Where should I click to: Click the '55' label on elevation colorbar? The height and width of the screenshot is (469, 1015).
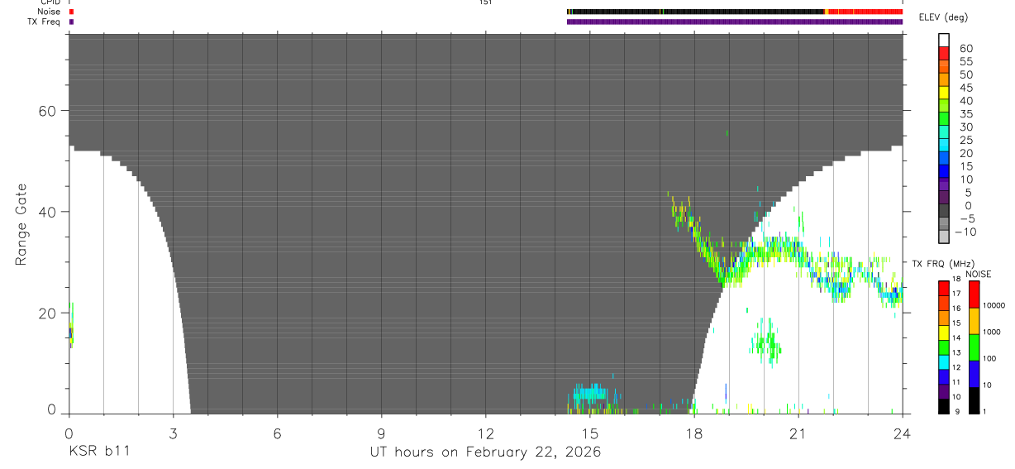965,62
